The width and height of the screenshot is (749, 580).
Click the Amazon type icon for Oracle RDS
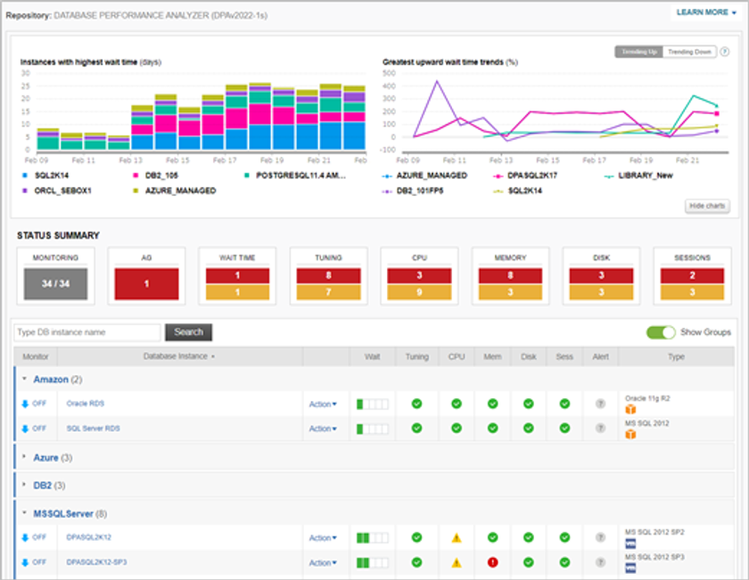coord(630,409)
